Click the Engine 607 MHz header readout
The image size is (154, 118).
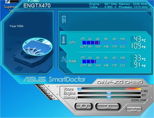tap(103, 4)
